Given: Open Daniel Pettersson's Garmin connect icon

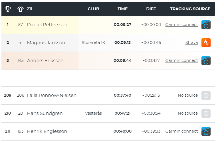Looking at the screenshot, I should [206, 25].
